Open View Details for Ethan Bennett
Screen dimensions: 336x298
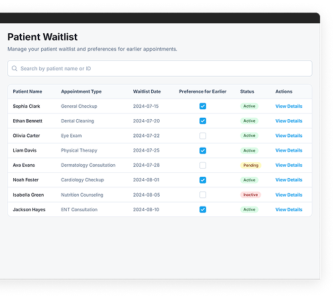point(289,121)
